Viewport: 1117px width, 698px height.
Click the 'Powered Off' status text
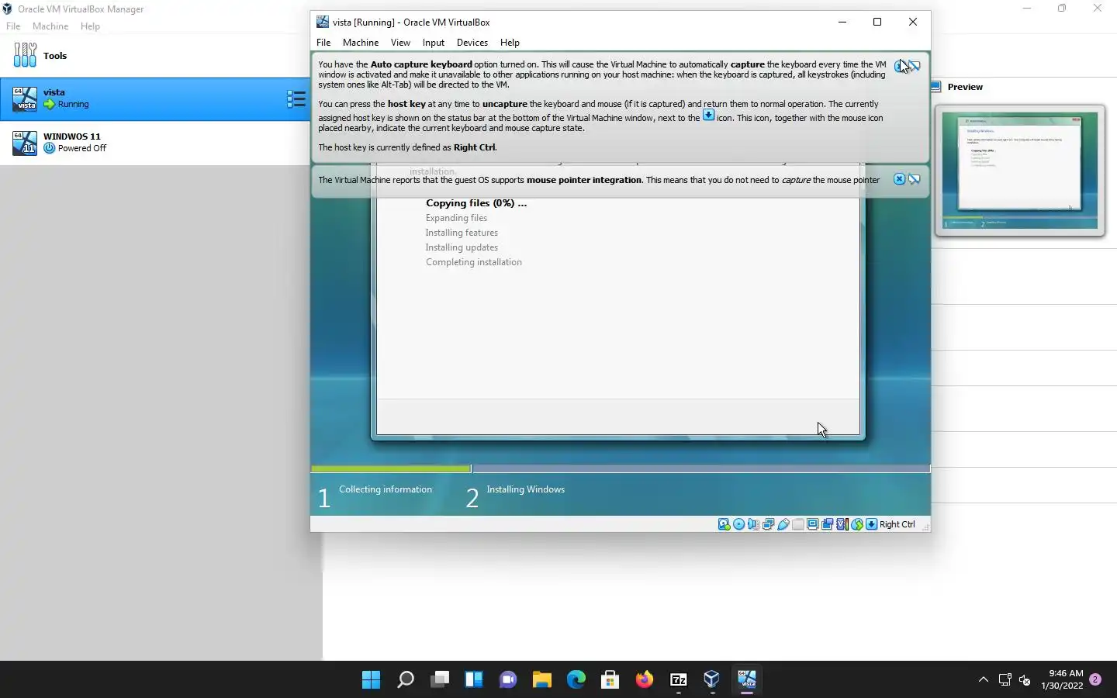pyautogui.click(x=82, y=148)
